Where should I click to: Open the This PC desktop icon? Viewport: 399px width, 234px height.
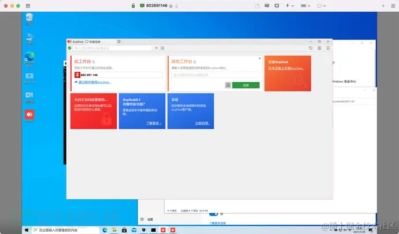tap(29, 39)
